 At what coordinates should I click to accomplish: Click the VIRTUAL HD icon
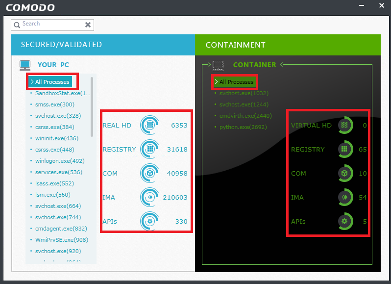tap(345, 125)
